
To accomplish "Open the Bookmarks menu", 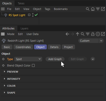I will coord(61,9).
